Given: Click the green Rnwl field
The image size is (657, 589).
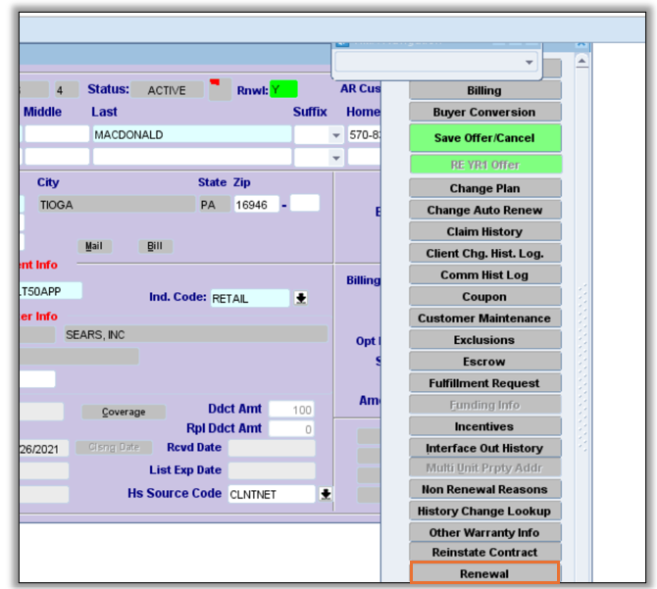Looking at the screenshot, I should tap(283, 90).
